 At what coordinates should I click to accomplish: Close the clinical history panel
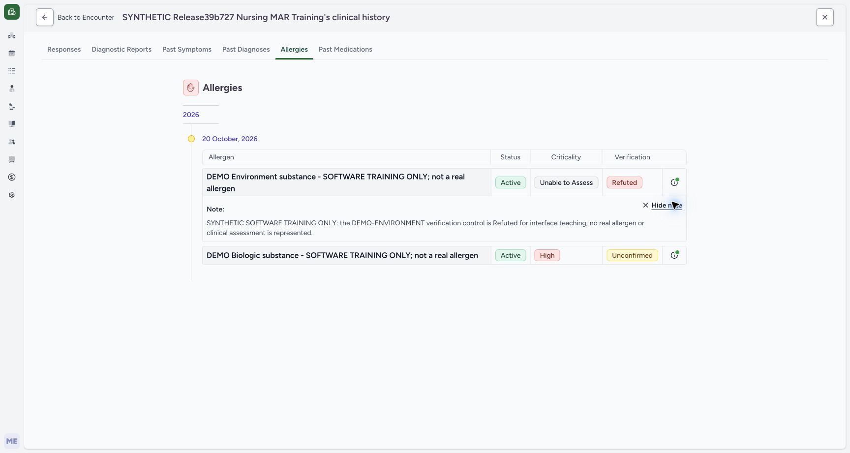(x=825, y=17)
